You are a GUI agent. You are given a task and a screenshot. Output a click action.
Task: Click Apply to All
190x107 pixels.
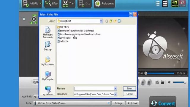point(132,103)
